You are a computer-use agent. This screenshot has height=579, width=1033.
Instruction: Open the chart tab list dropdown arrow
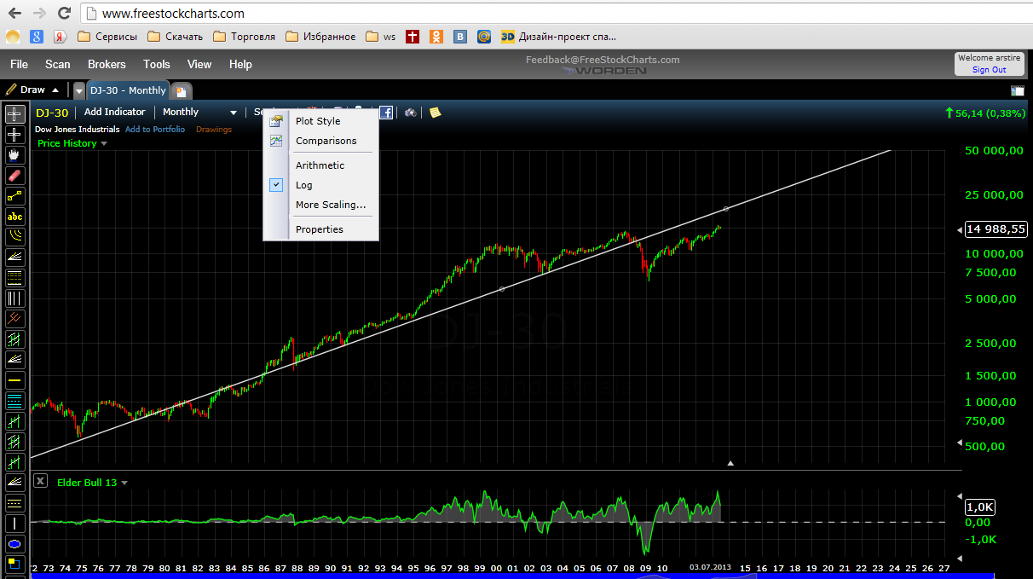(78, 90)
